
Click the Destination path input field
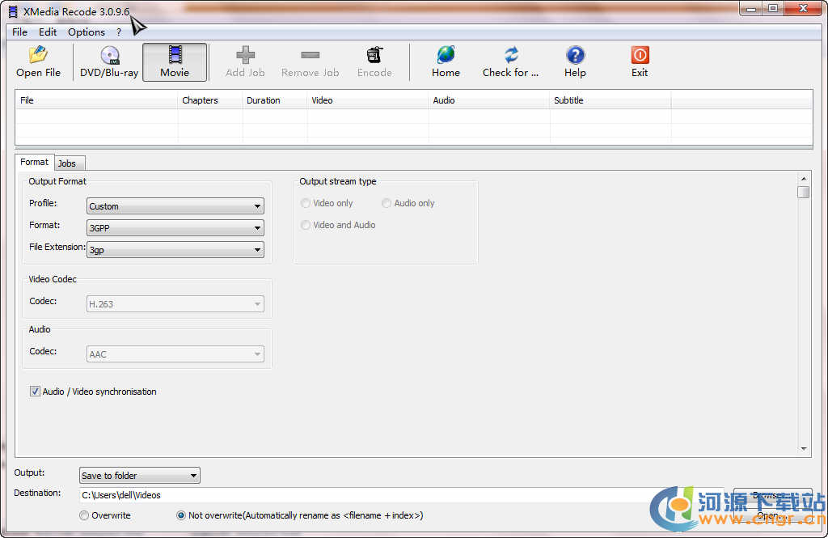pos(364,495)
